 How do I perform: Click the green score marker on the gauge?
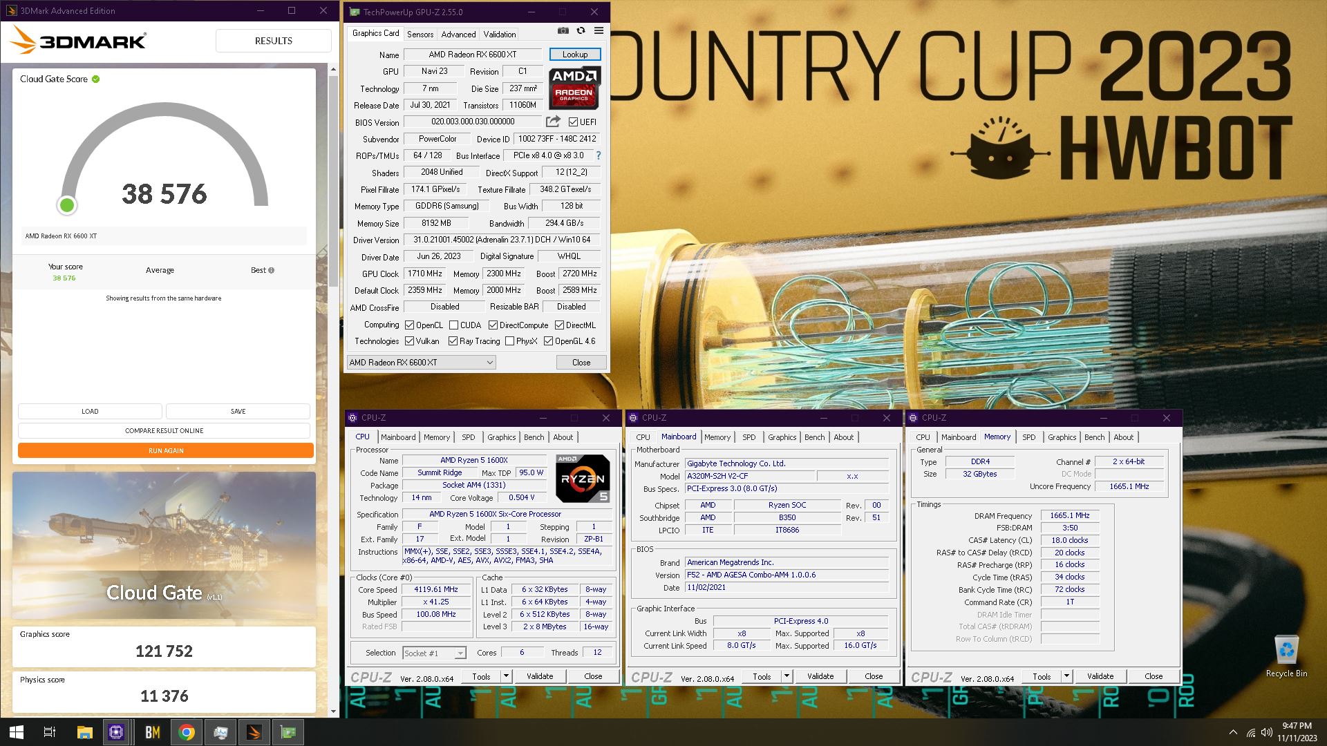click(67, 205)
